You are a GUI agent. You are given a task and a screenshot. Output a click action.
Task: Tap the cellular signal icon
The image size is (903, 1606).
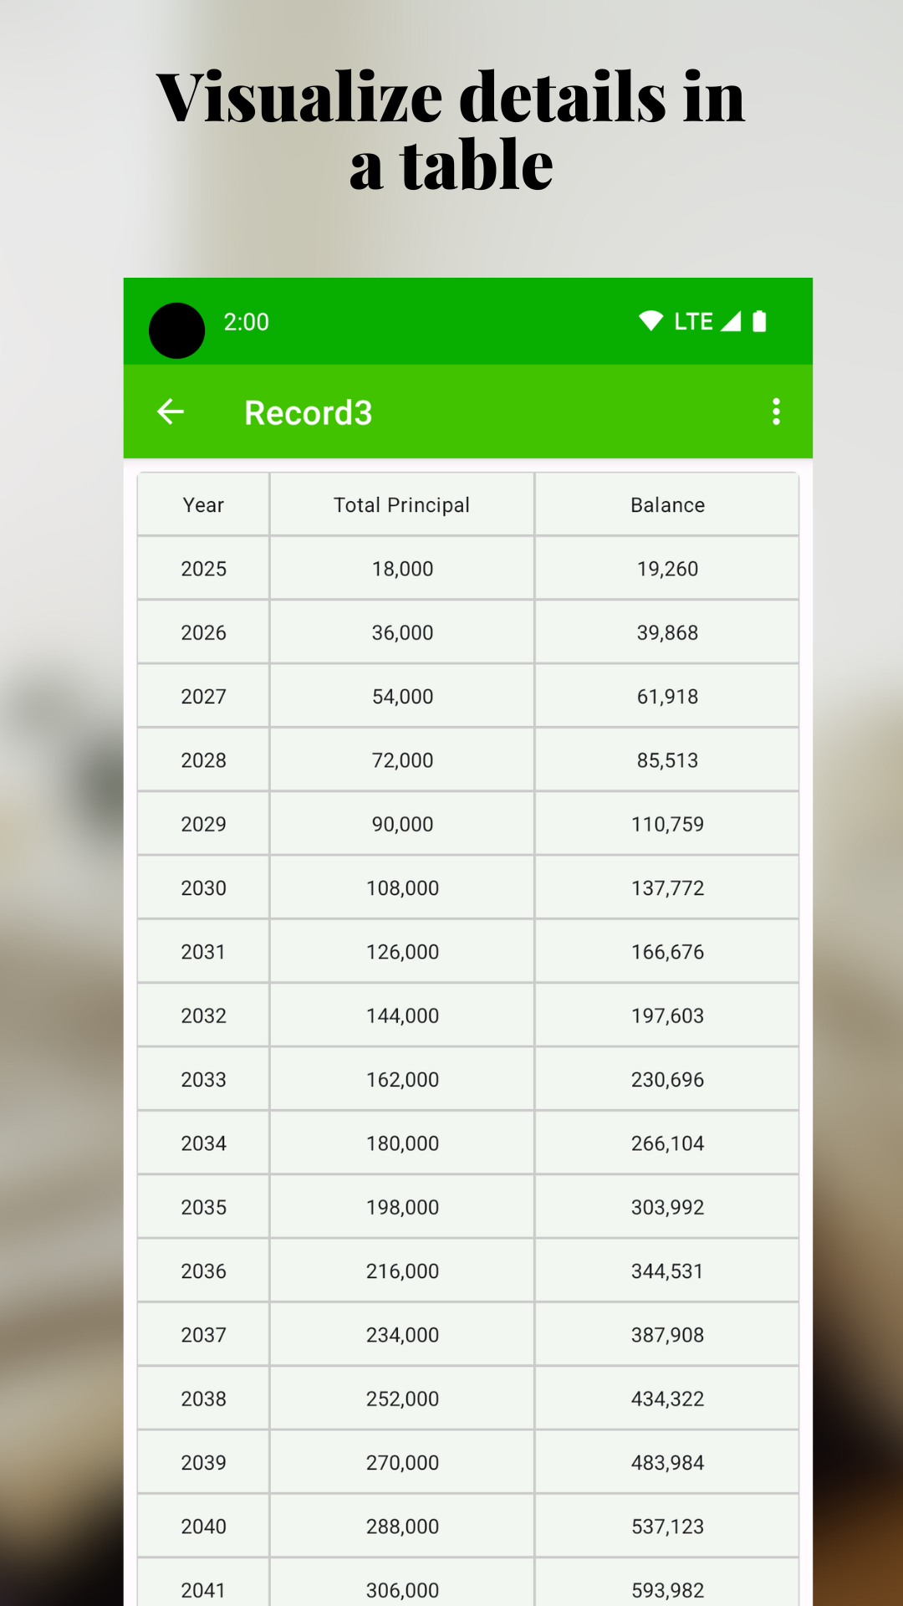click(731, 321)
